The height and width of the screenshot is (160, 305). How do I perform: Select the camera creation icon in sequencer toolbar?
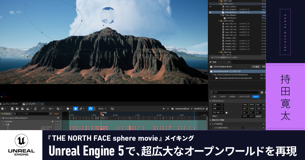[22, 108]
